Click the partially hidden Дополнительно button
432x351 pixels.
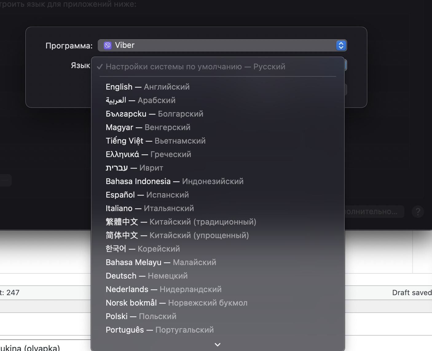coord(374,212)
